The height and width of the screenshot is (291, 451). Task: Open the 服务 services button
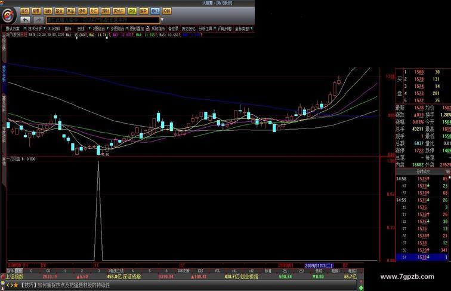tap(144, 11)
